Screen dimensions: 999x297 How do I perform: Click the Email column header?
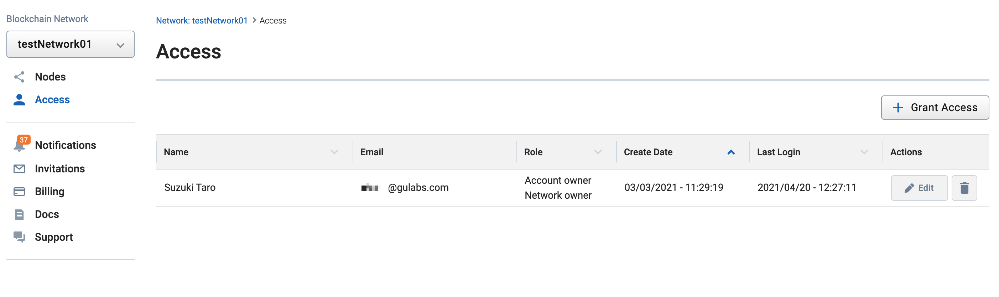point(371,152)
